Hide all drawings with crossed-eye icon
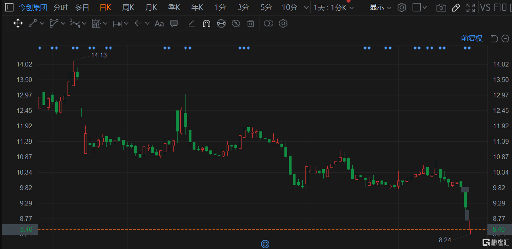The width and height of the screenshot is (512, 249). (x=236, y=23)
